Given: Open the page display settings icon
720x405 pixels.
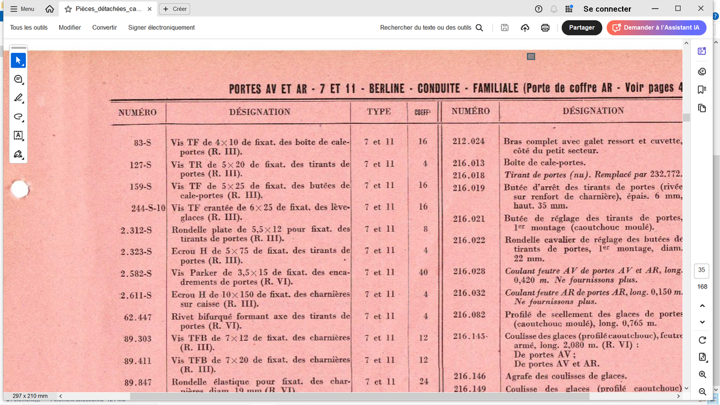Looking at the screenshot, I should pos(702,357).
